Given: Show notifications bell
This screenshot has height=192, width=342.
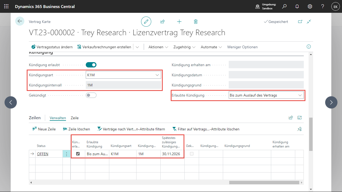Looking at the screenshot, I should pyautogui.click(x=297, y=6).
